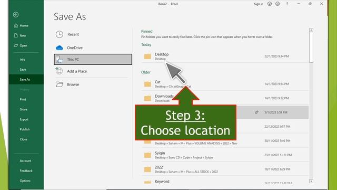Open the Export section
Image resolution: width=337 pixels, height=190 pixels.
point(24,119)
